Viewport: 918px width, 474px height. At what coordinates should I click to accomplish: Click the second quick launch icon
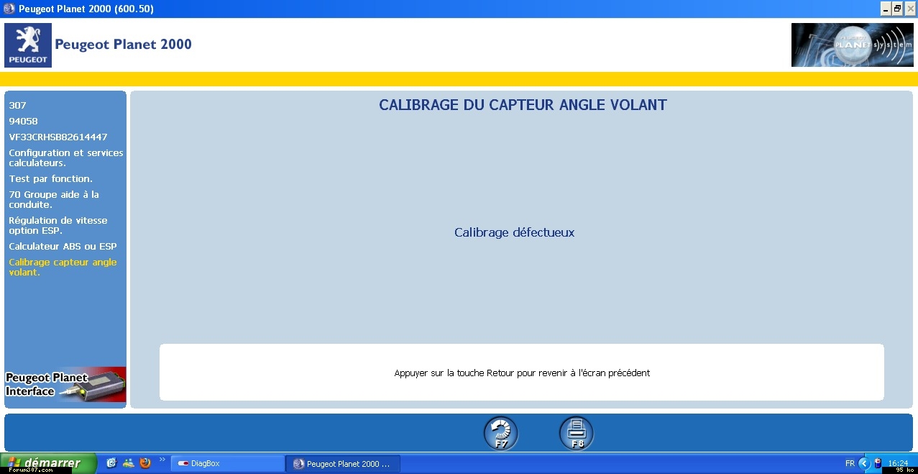128,463
